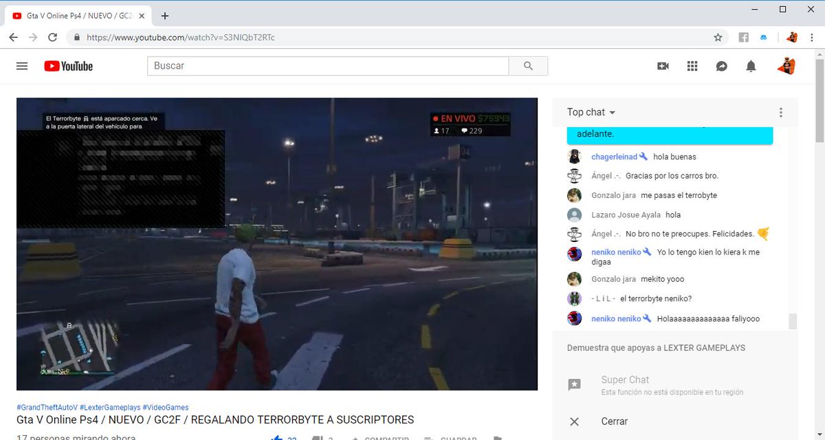Viewport: 825px width, 440px height.
Task: Open the blue extension icon next to Facebook
Action: point(764,37)
